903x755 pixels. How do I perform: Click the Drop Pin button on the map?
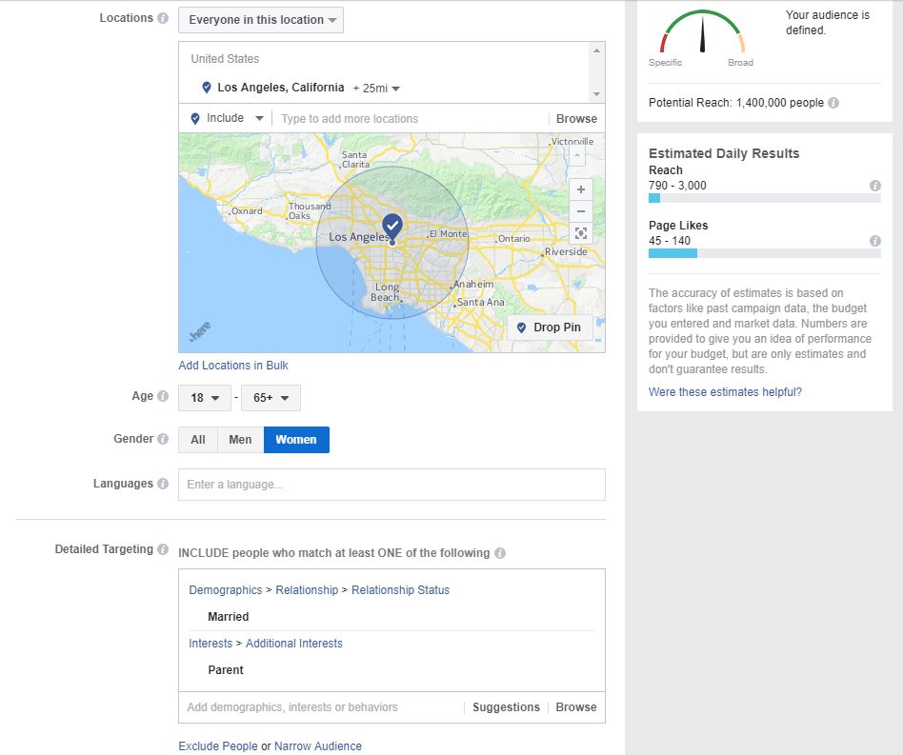click(x=552, y=327)
